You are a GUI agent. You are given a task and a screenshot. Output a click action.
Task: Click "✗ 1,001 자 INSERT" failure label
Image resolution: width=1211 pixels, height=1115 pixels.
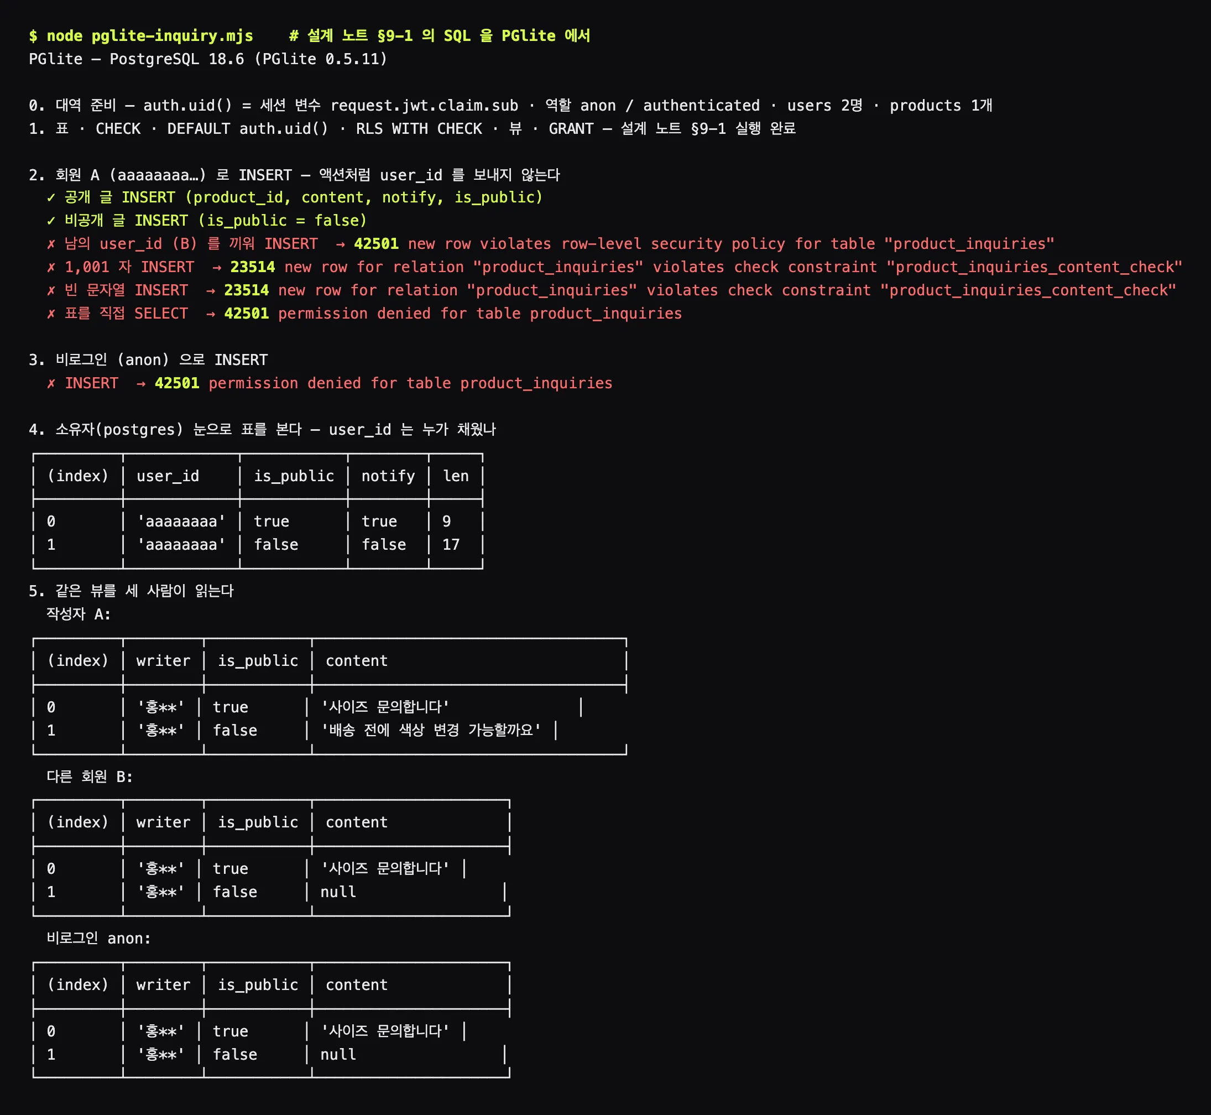[x=121, y=267]
